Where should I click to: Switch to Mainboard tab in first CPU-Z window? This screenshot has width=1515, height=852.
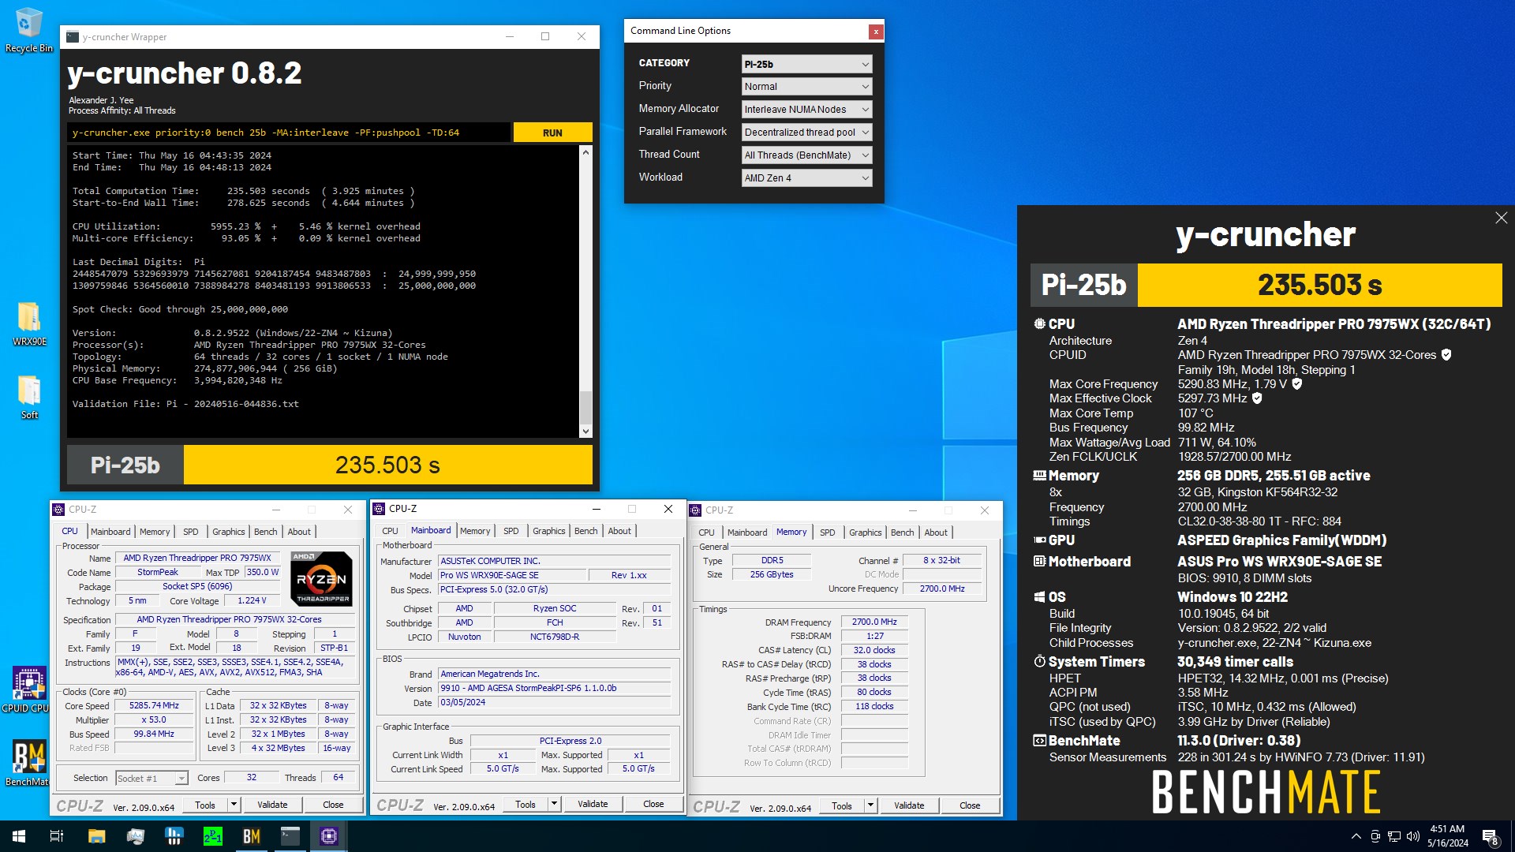pyautogui.click(x=110, y=532)
